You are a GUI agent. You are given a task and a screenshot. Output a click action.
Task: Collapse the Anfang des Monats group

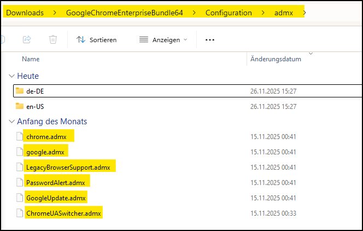point(11,121)
